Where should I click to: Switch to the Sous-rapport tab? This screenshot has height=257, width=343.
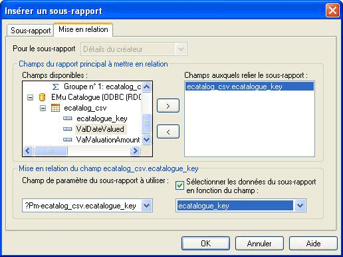click(x=31, y=31)
